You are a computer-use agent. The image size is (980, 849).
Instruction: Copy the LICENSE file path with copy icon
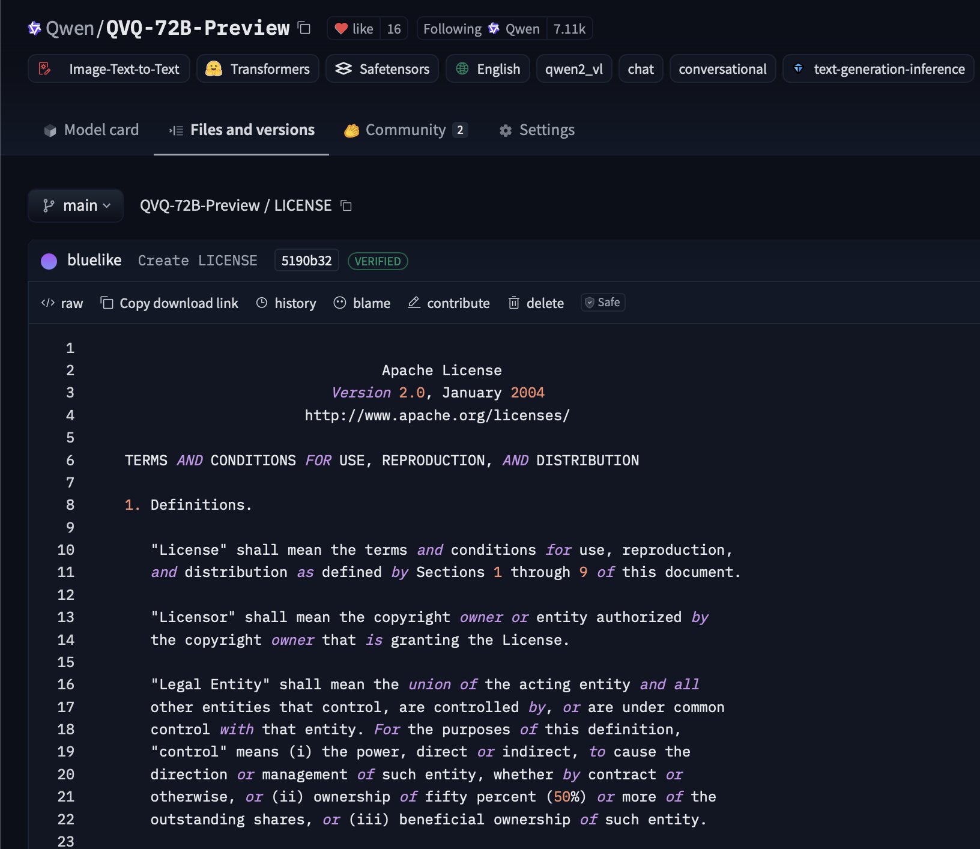click(346, 206)
